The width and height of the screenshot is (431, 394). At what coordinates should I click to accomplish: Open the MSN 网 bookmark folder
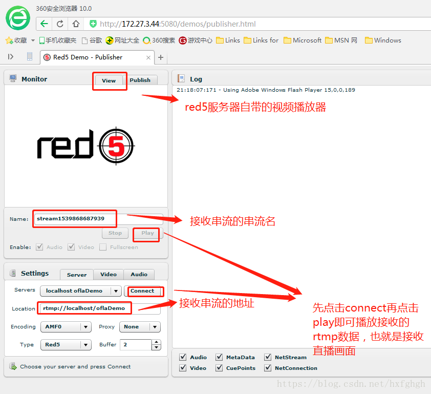click(341, 40)
